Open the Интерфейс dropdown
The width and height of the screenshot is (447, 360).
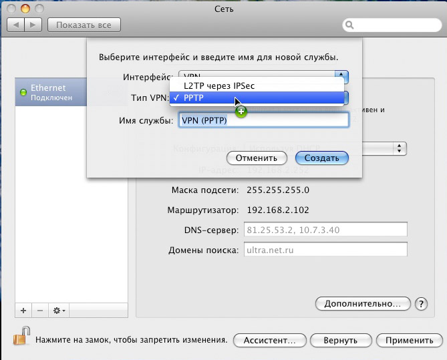pos(341,77)
